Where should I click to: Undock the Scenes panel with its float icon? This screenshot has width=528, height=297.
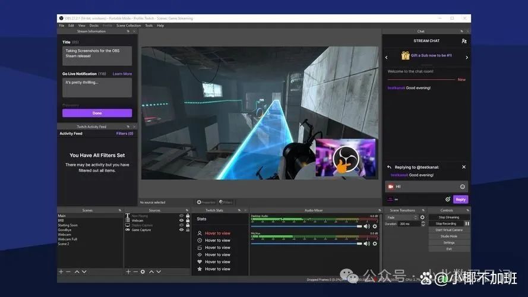(x=120, y=210)
